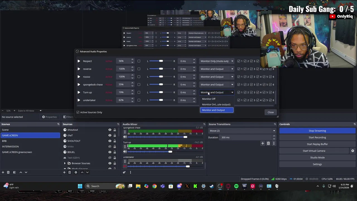
Task: Open monitoring dropdown for spongebob chase
Action: pos(217,85)
